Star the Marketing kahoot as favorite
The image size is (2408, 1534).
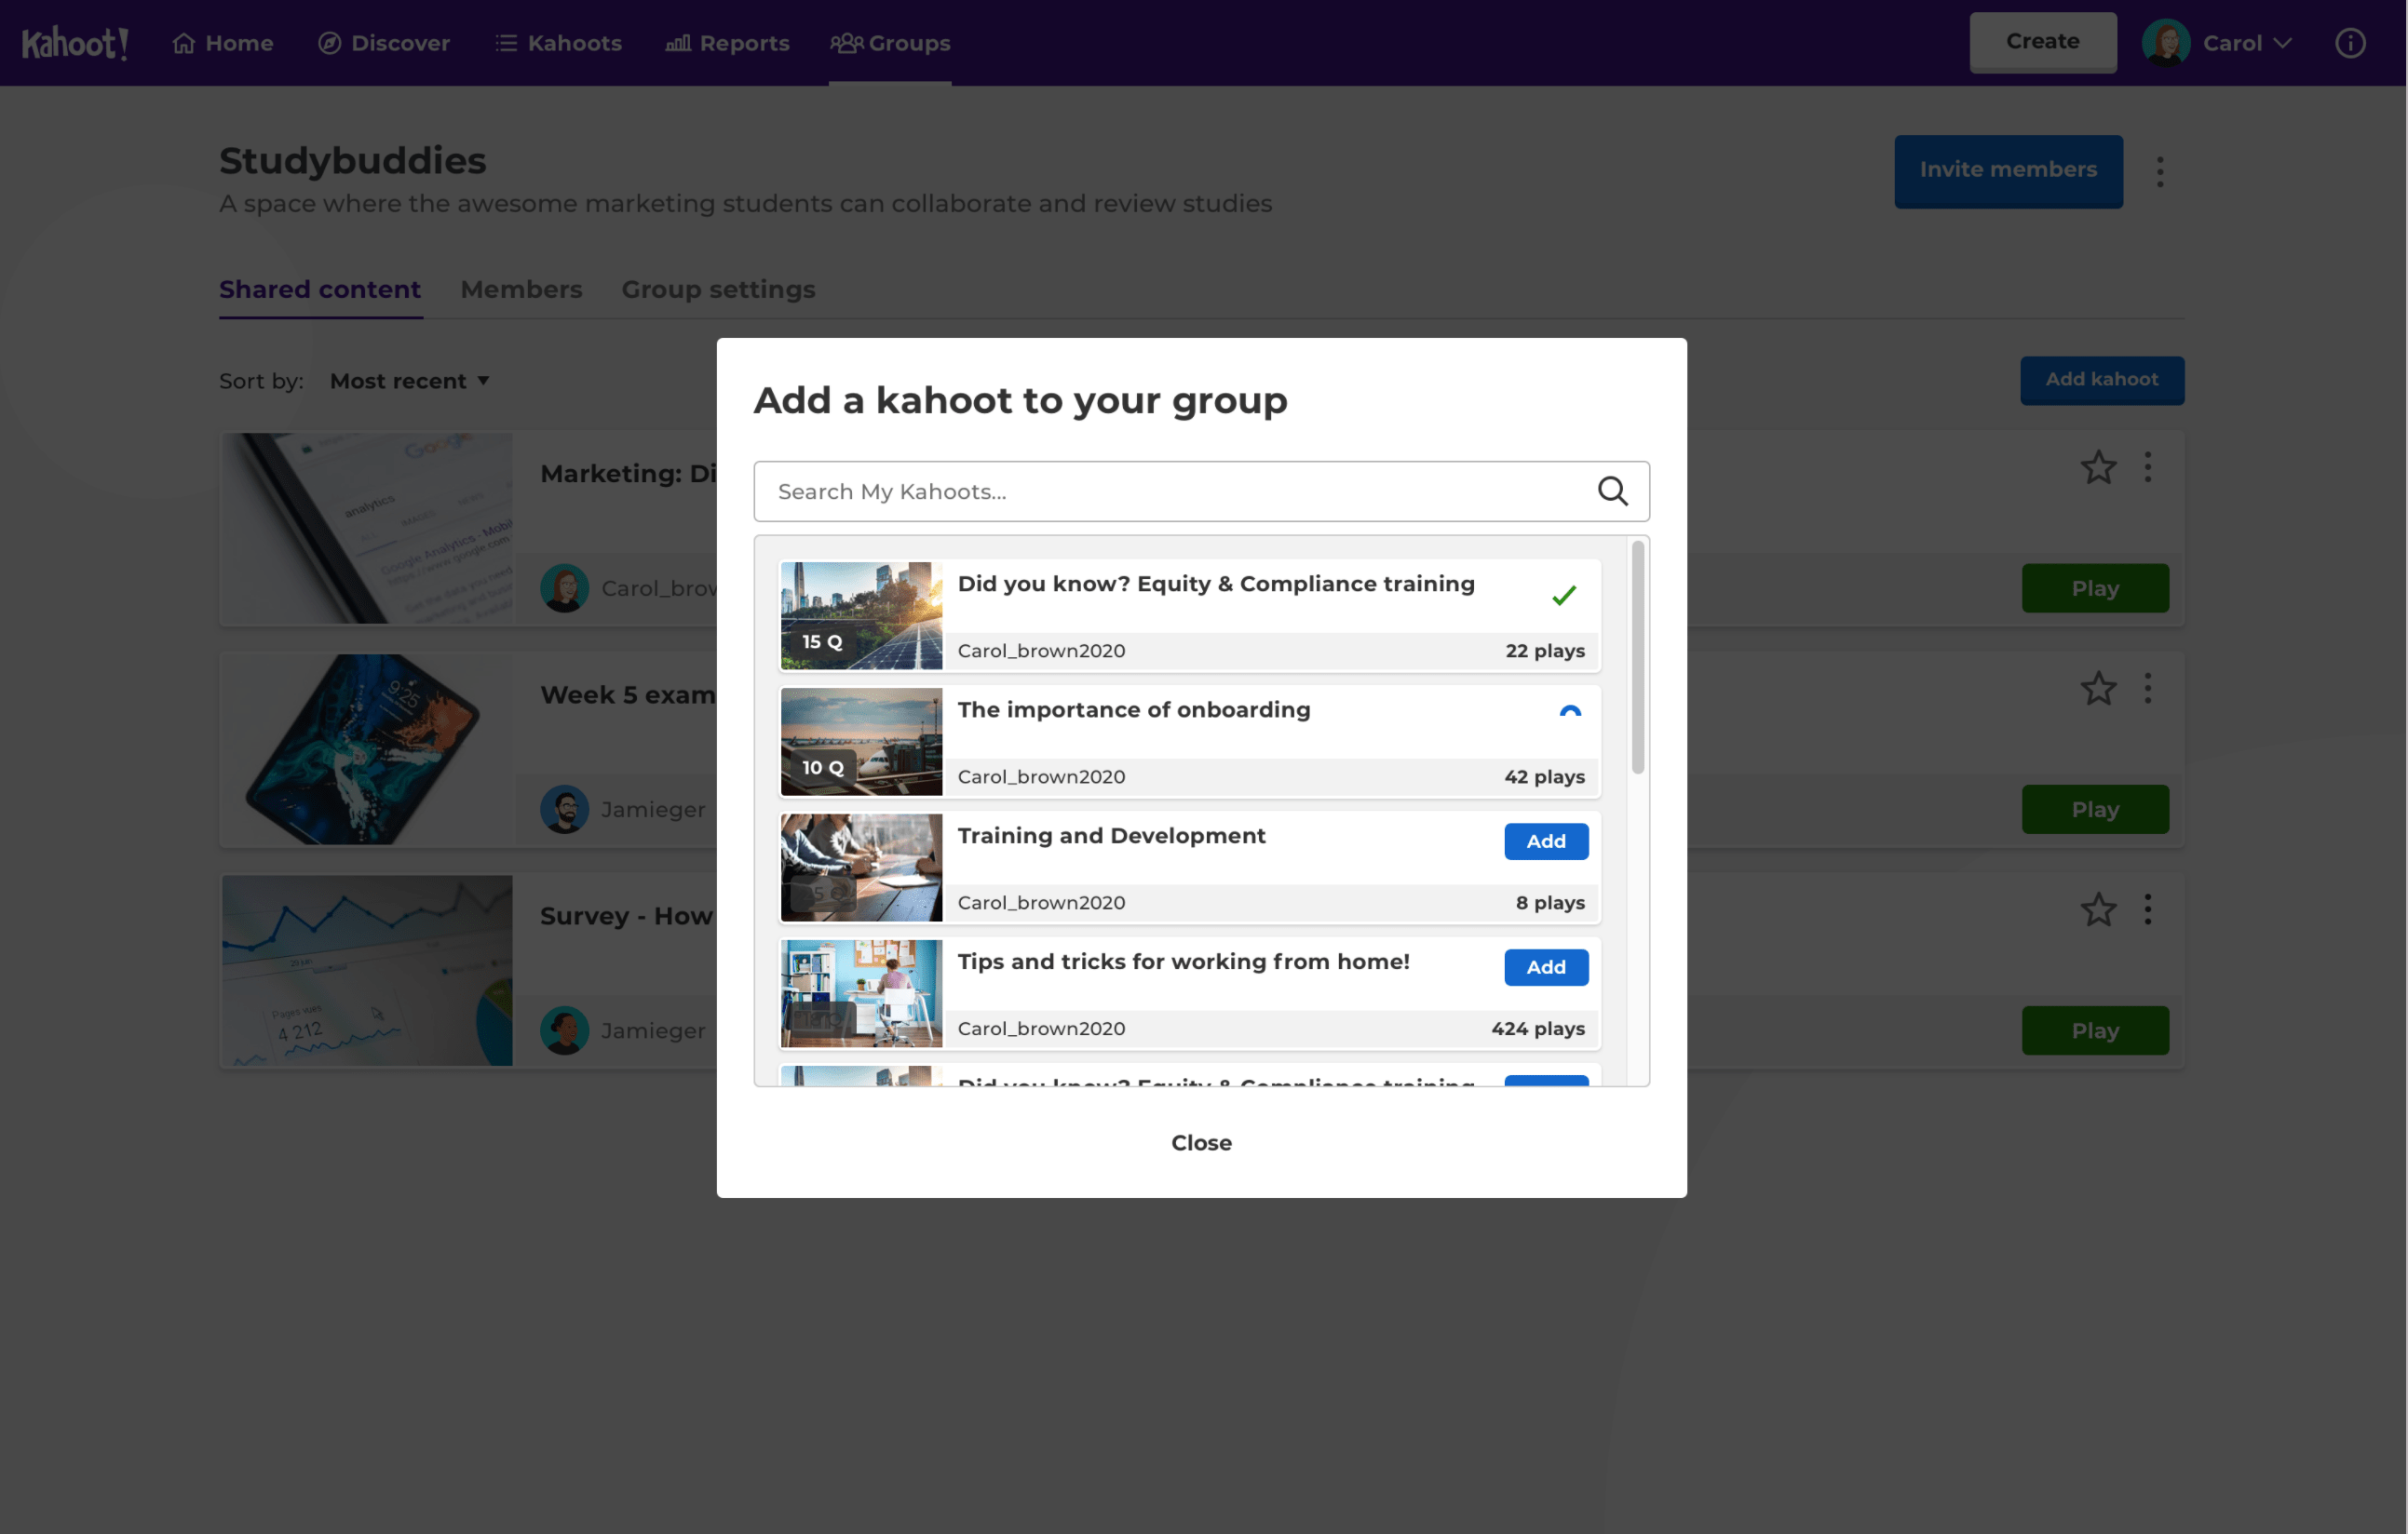(x=2097, y=466)
